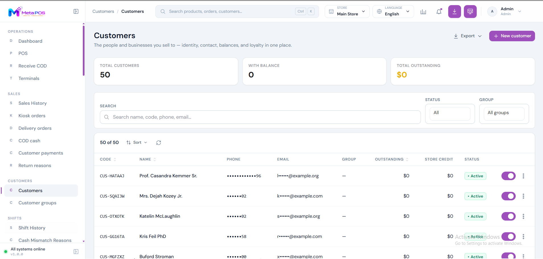Image resolution: width=543 pixels, height=259 pixels.
Task: Click the Admin avatar circle
Action: click(x=492, y=12)
